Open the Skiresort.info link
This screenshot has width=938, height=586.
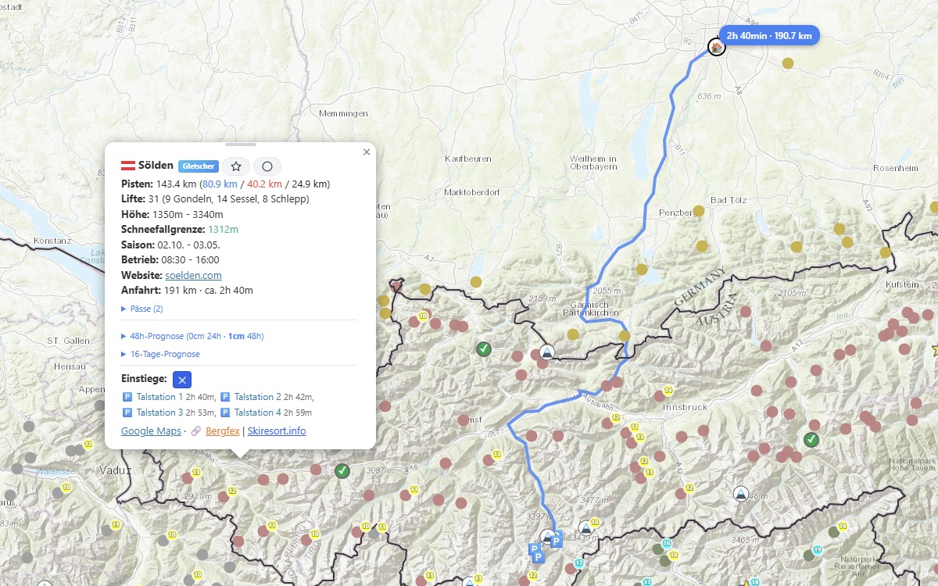point(277,431)
